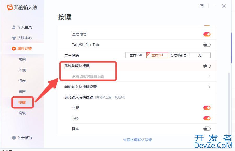235x151 pixels.
Task: Click 恢复按键默认设置 link
Action: pyautogui.click(x=137, y=140)
